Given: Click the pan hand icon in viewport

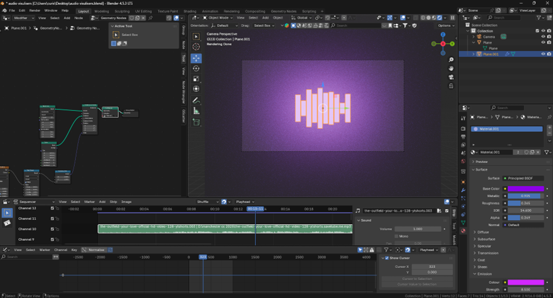Looking at the screenshot, I should click(x=451, y=68).
